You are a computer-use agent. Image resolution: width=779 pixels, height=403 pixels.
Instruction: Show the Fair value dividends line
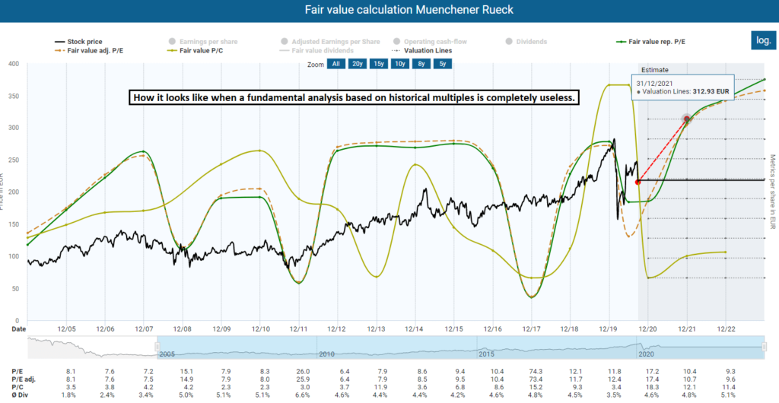tap(316, 50)
